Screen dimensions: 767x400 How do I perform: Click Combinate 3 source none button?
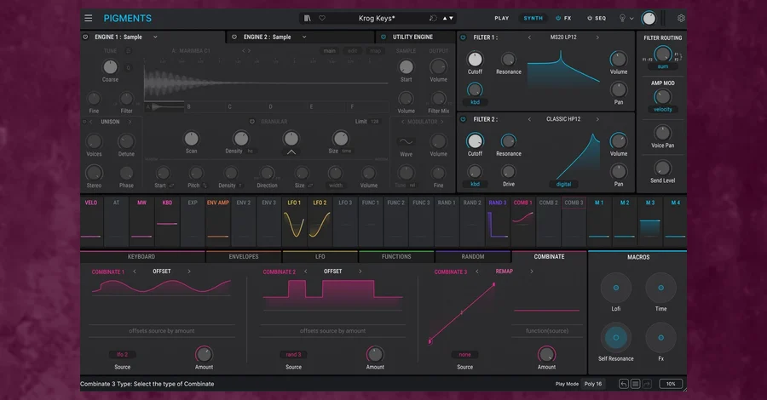[464, 355]
